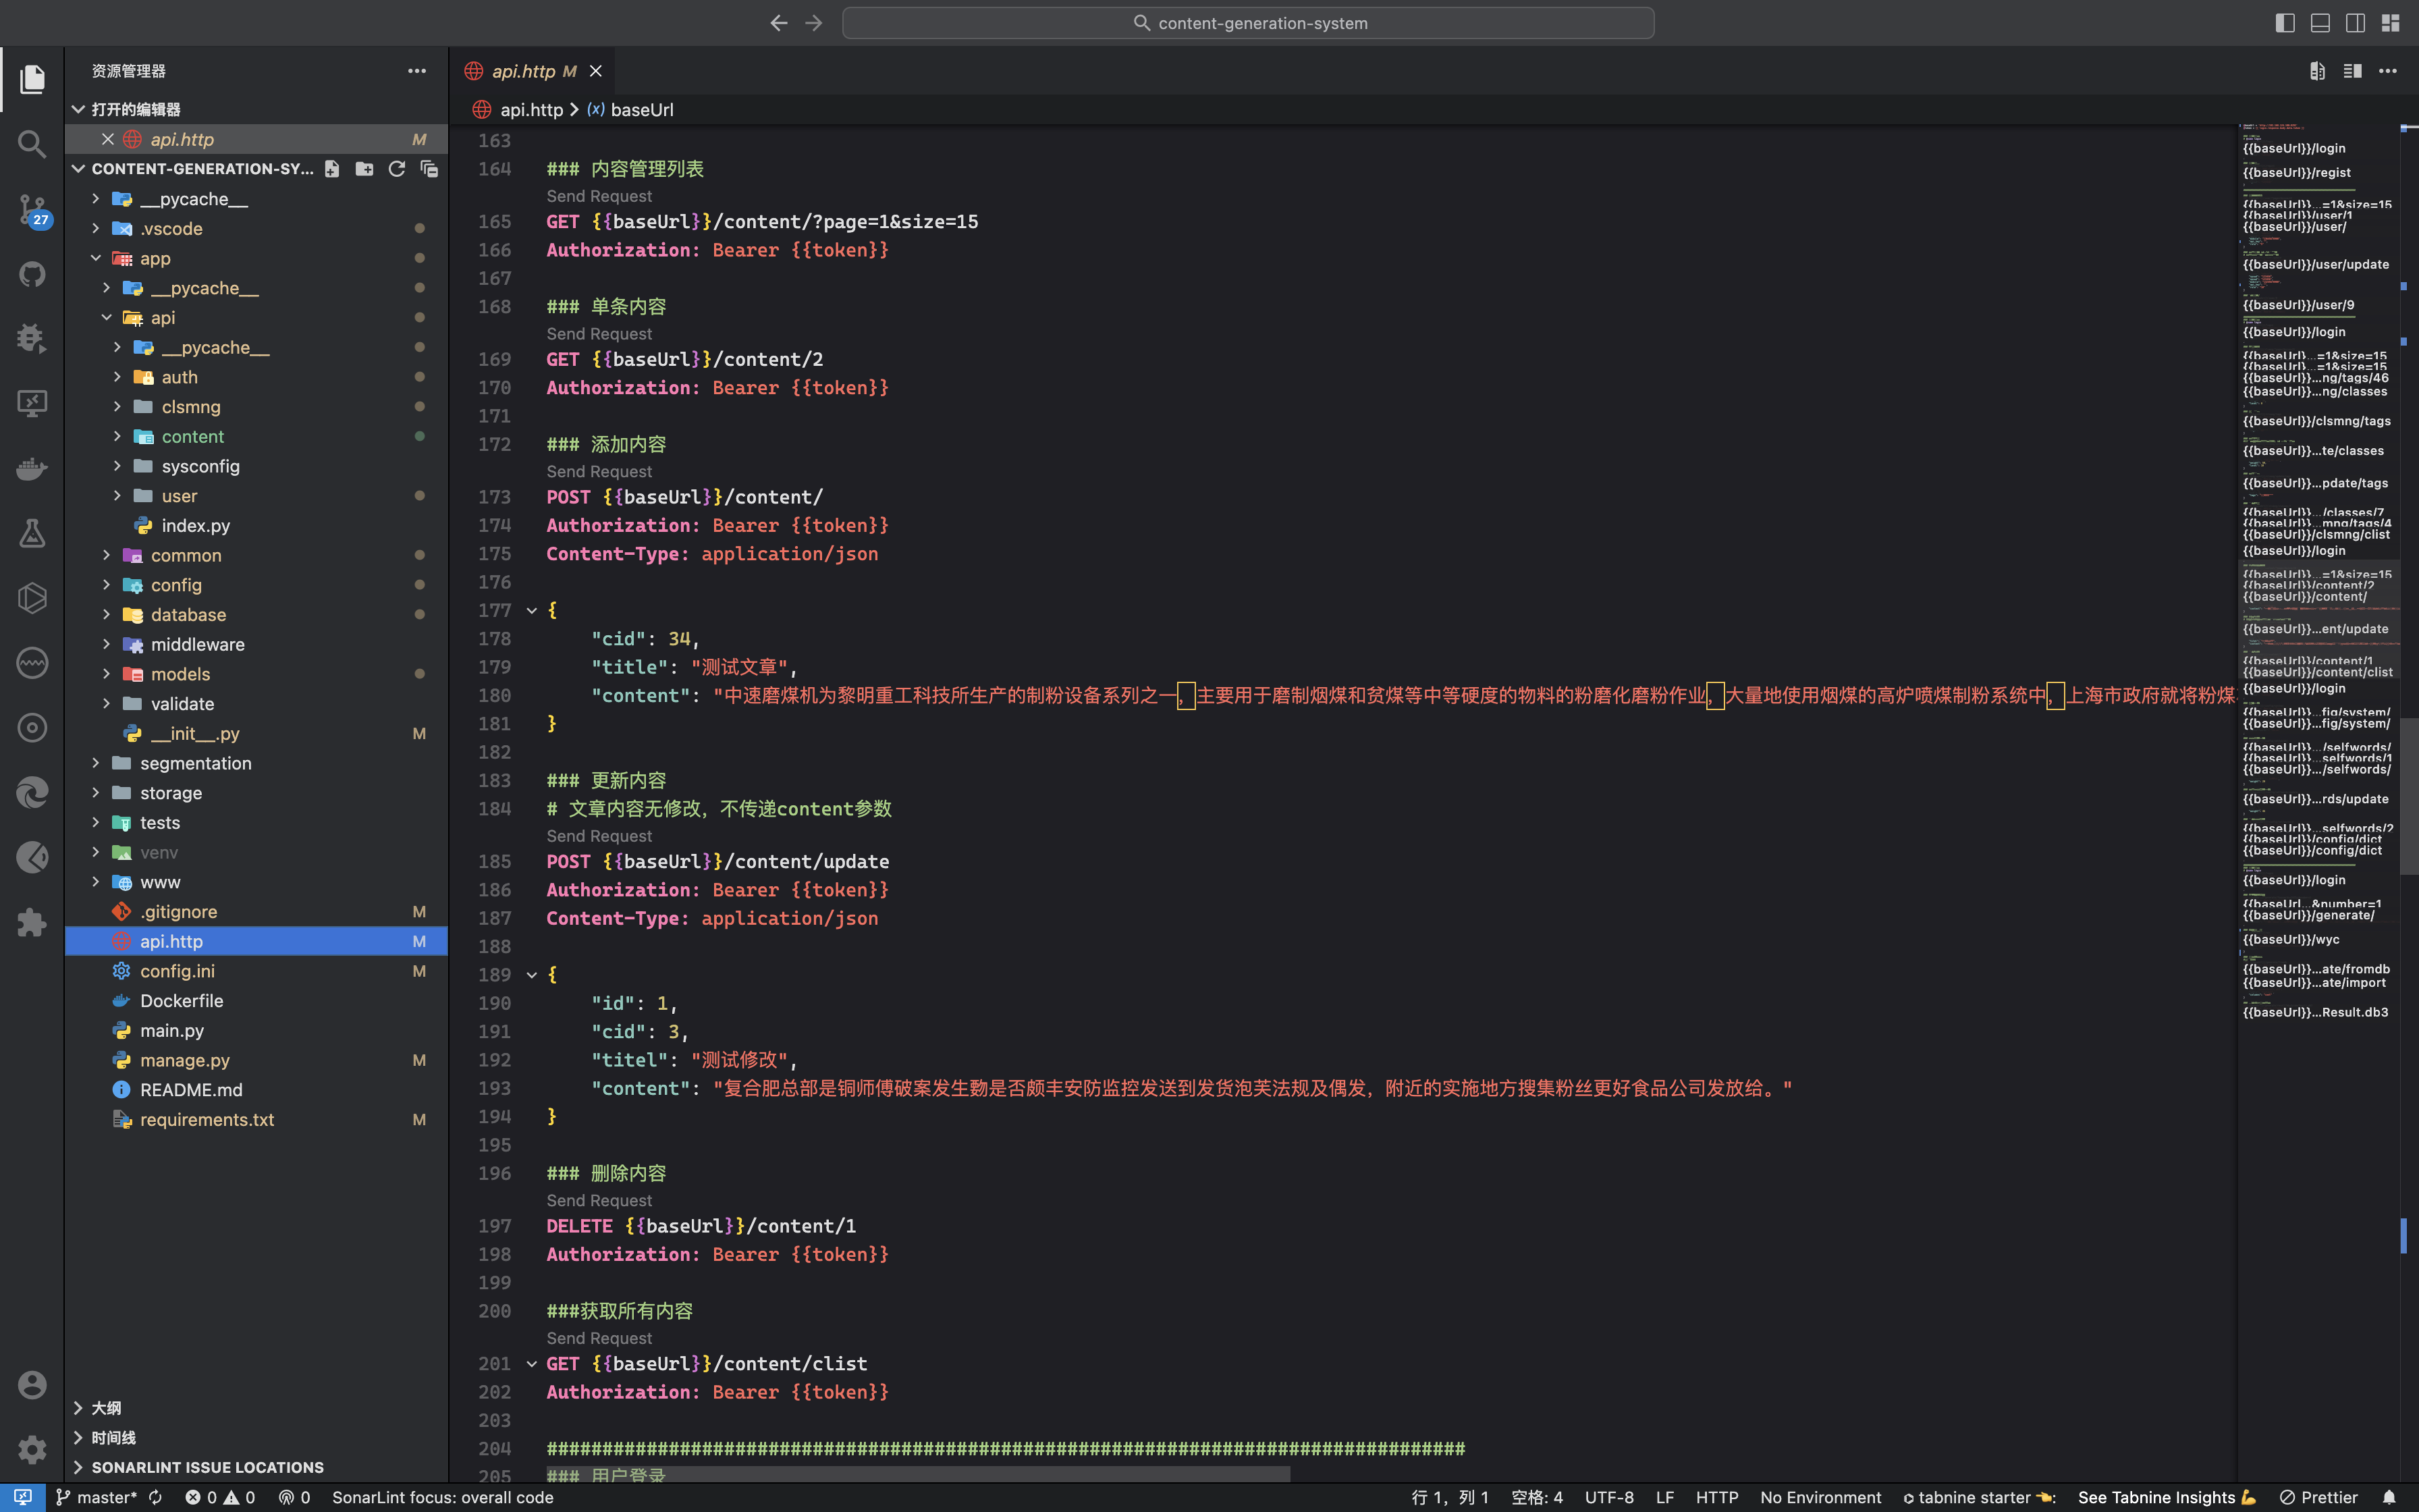Open Dockerfile from the file tree
This screenshot has height=1512, width=2419.
coord(256,1001)
